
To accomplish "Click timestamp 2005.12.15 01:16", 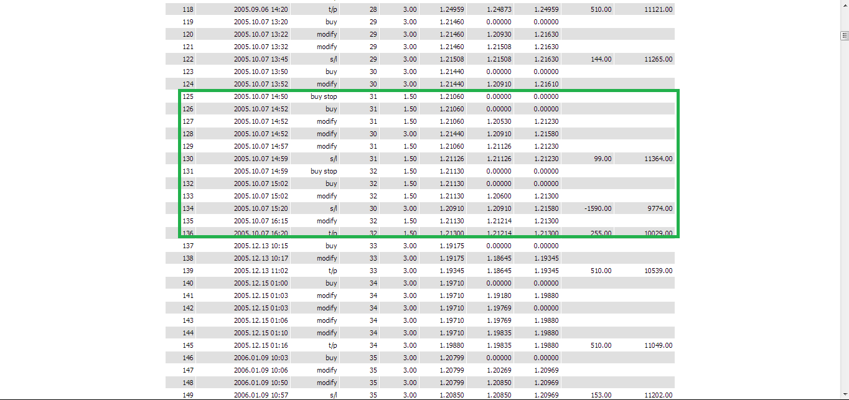I will (x=261, y=345).
